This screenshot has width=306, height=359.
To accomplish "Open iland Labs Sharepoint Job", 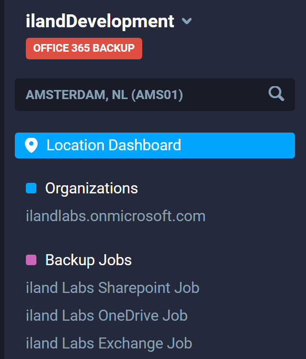I will click(113, 288).
